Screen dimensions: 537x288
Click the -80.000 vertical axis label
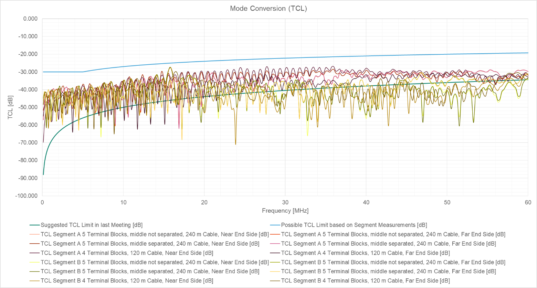click(x=28, y=160)
